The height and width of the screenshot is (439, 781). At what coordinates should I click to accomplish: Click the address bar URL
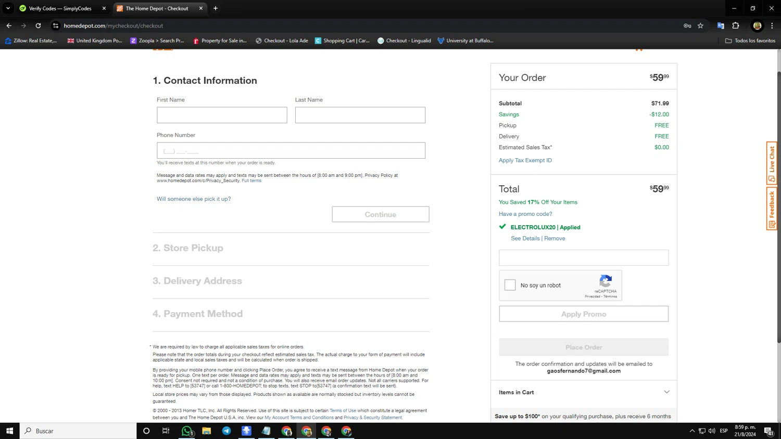pyautogui.click(x=114, y=25)
